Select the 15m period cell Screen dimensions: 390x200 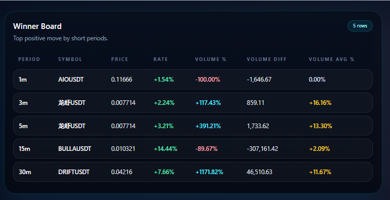tap(24, 149)
